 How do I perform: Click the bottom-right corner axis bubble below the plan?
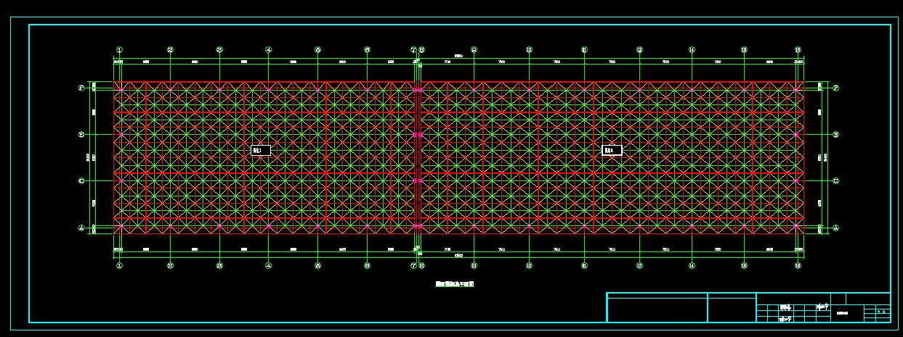(x=798, y=265)
